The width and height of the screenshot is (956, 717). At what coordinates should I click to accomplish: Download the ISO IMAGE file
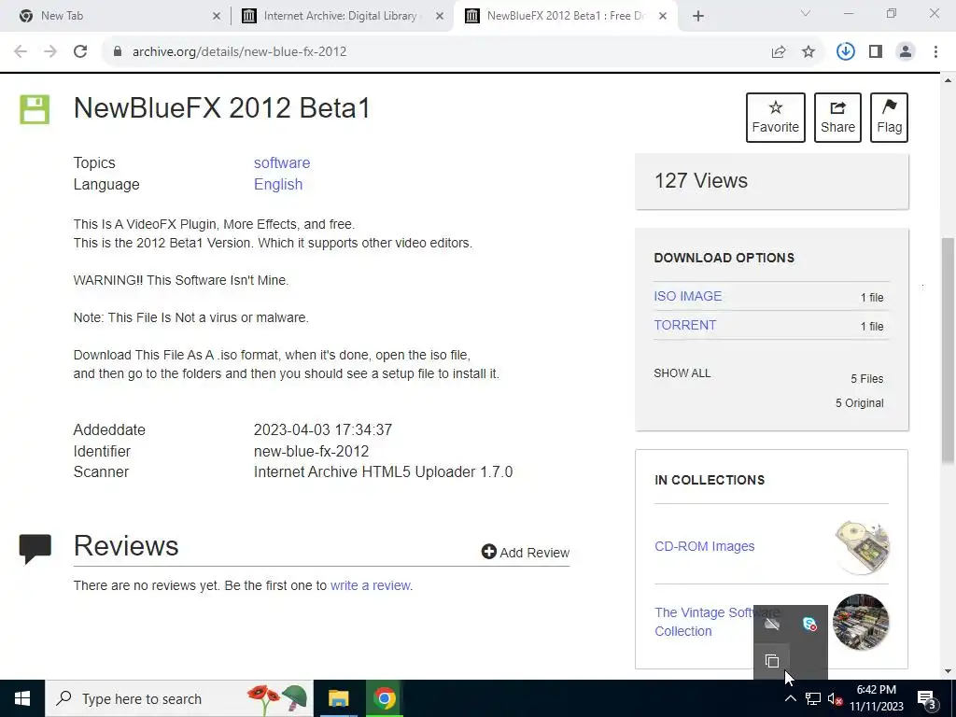tap(687, 296)
